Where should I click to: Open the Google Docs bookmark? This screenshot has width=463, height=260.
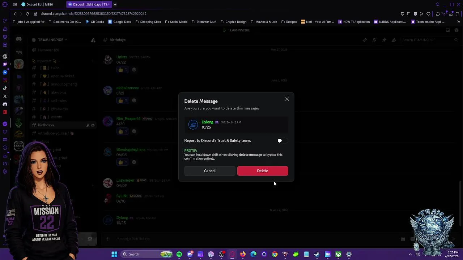click(119, 22)
